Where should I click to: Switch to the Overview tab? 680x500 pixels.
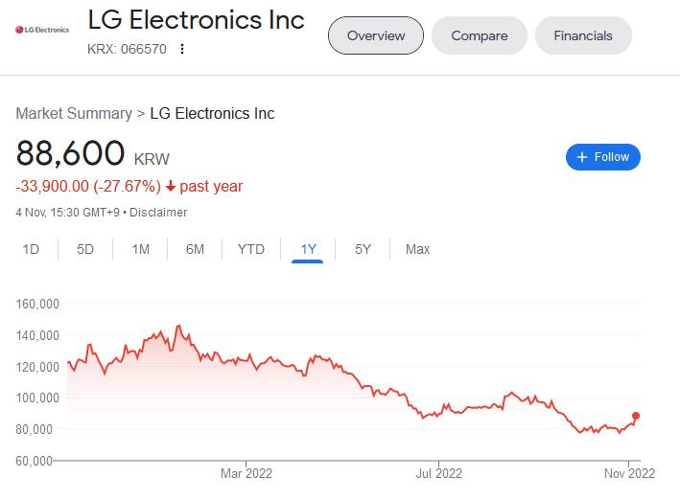(376, 35)
